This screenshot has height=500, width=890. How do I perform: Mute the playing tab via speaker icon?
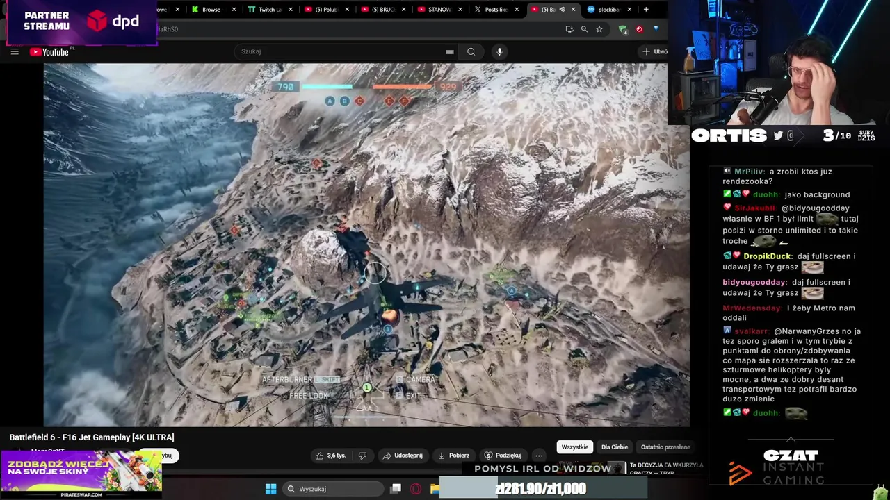pyautogui.click(x=562, y=10)
